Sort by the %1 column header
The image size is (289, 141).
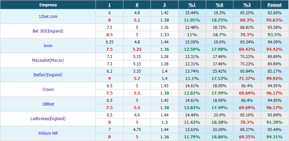(192, 5)
